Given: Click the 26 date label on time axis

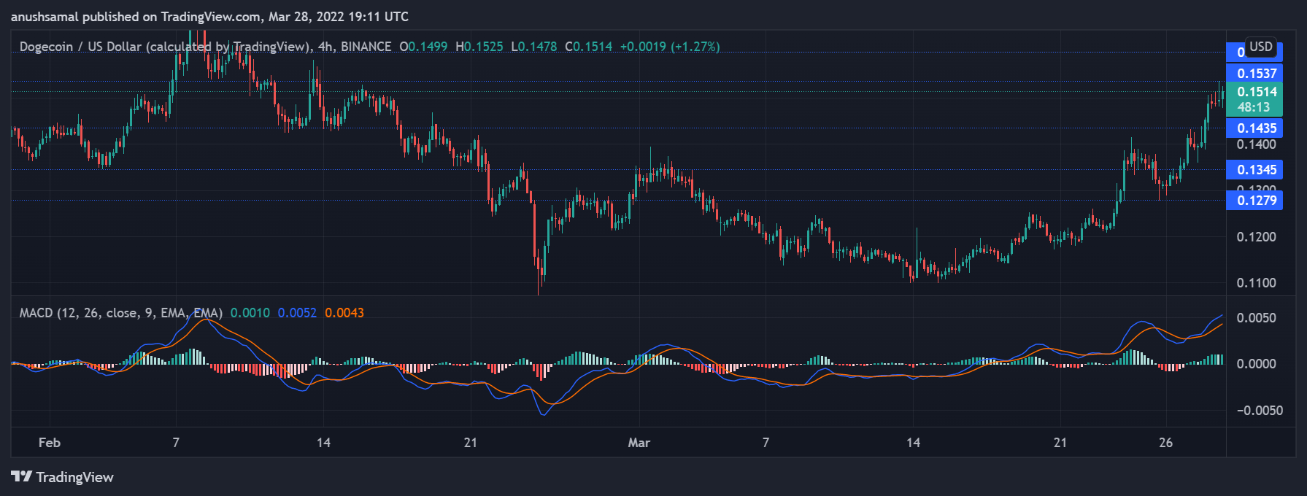Looking at the screenshot, I should click(1165, 443).
